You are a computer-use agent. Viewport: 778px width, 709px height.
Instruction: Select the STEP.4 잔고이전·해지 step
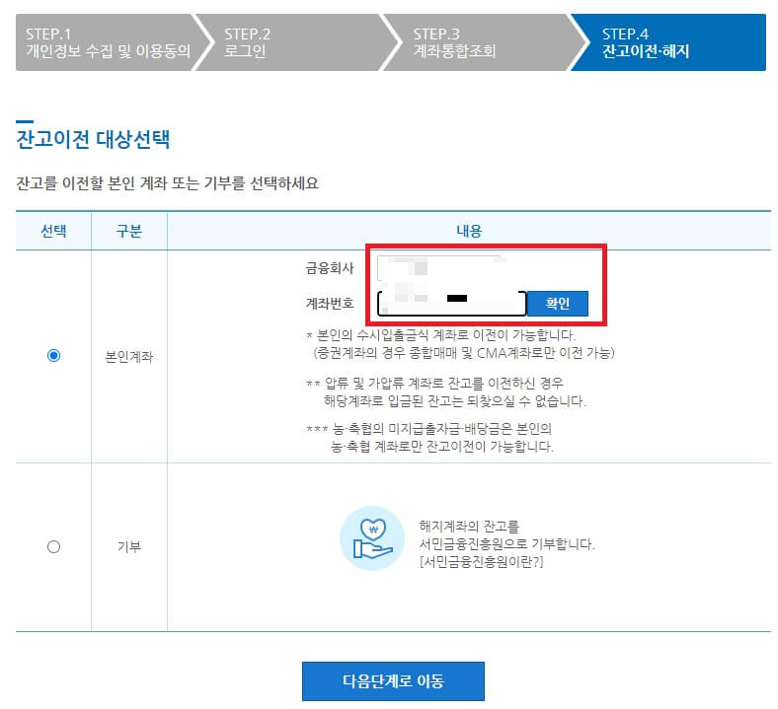tap(669, 42)
